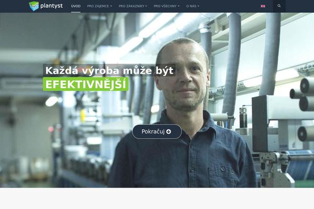Expand the caret beside O NÁS

tap(198, 6)
